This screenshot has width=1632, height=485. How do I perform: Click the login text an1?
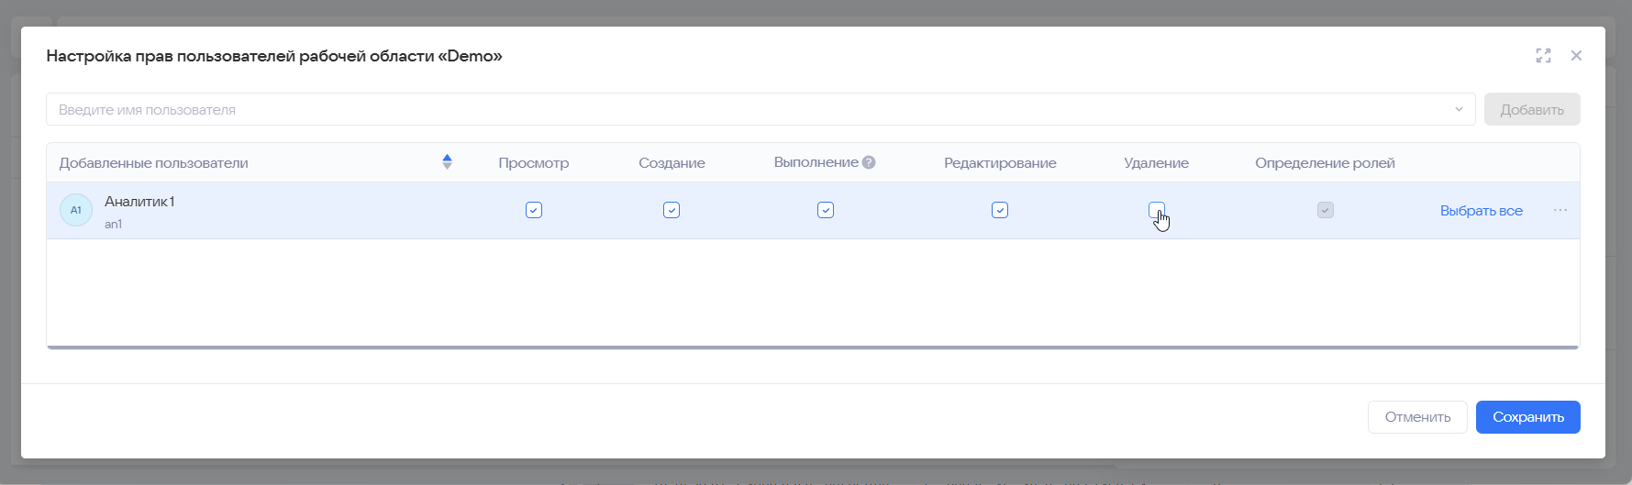tap(114, 224)
